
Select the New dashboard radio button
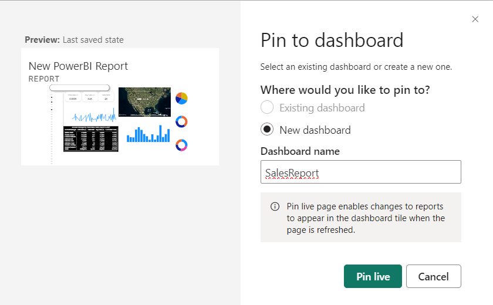coord(267,130)
